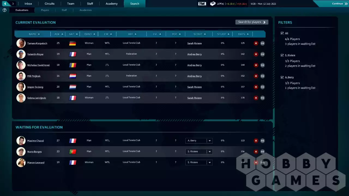This screenshot has height=196, width=349.
Task: Remove Jesper De Jong from evaluation
Action: [x=256, y=87]
